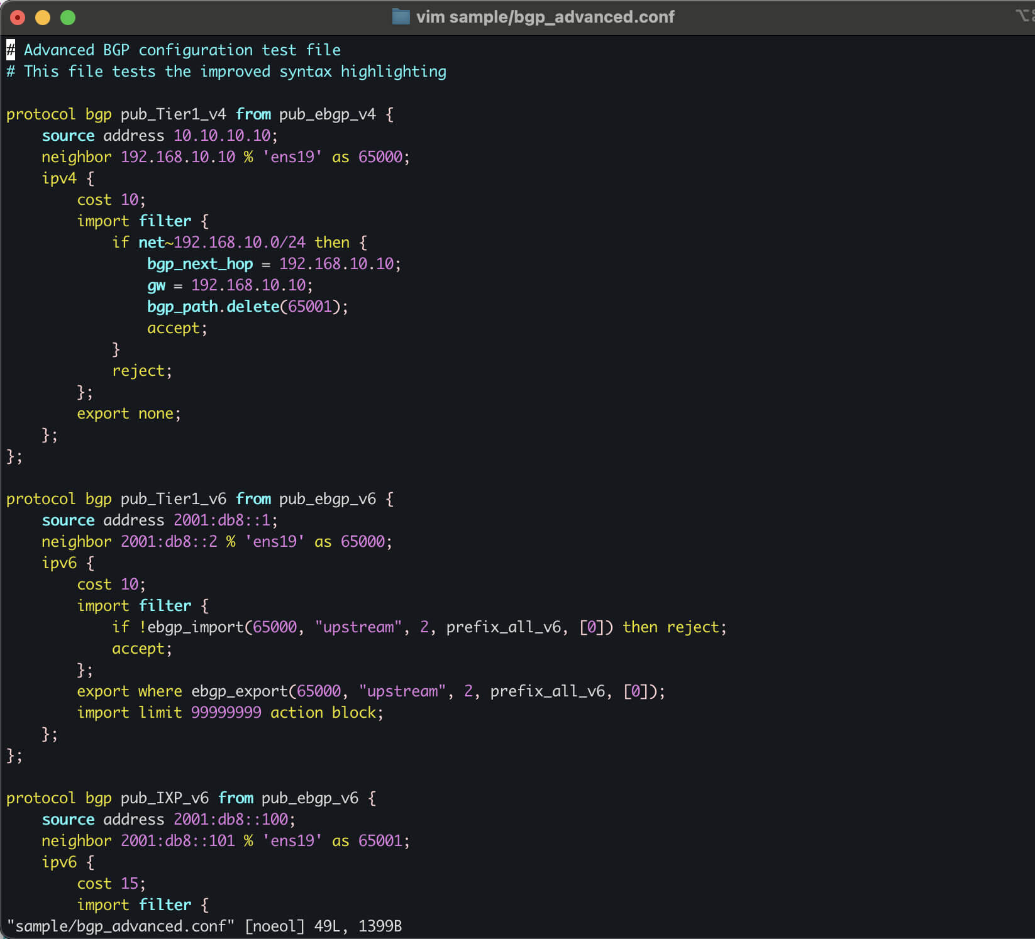The height and width of the screenshot is (939, 1035).
Task: Click the AS number '65001' on the neighbor line
Action: (x=380, y=841)
